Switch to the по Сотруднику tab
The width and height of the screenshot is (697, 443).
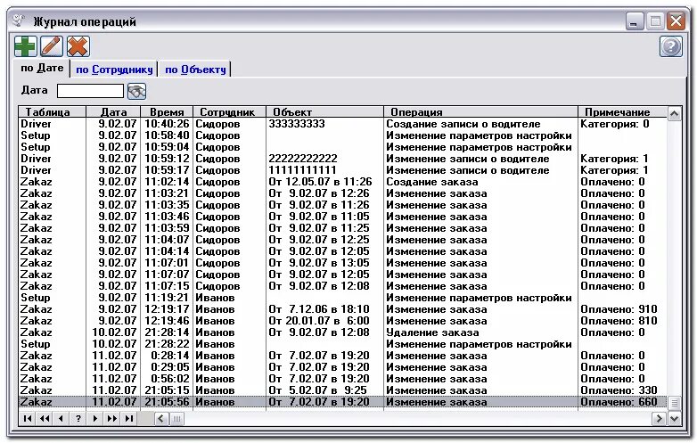coord(114,70)
